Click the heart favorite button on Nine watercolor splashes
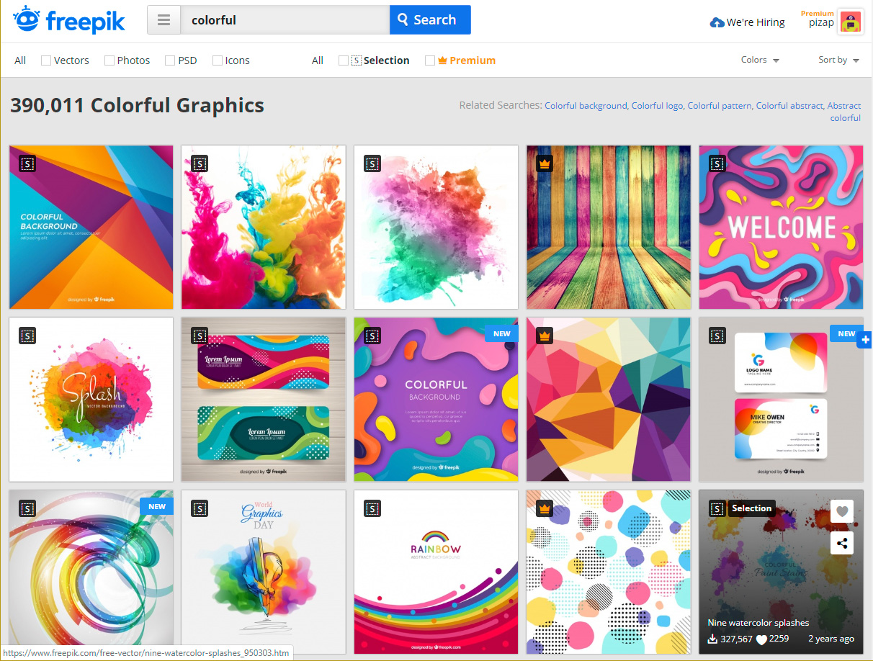 click(841, 512)
